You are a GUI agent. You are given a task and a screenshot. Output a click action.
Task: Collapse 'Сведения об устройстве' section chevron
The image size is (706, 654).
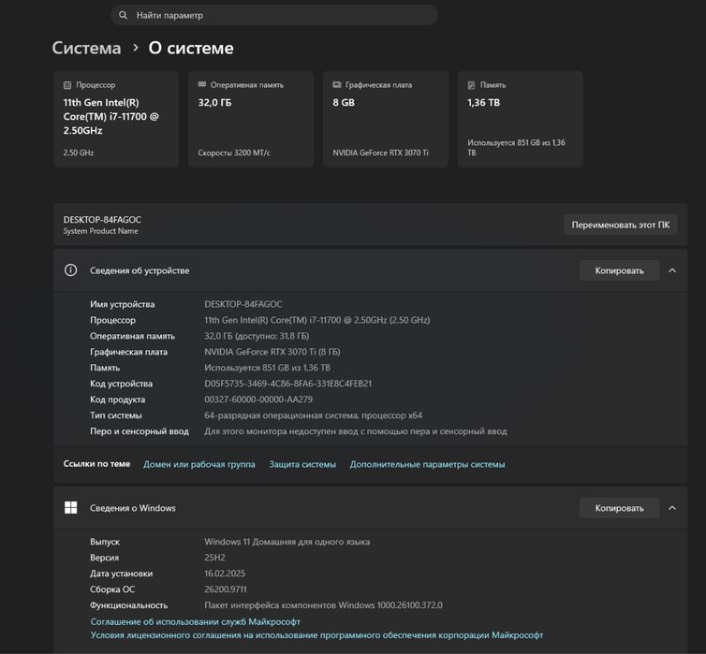point(672,270)
